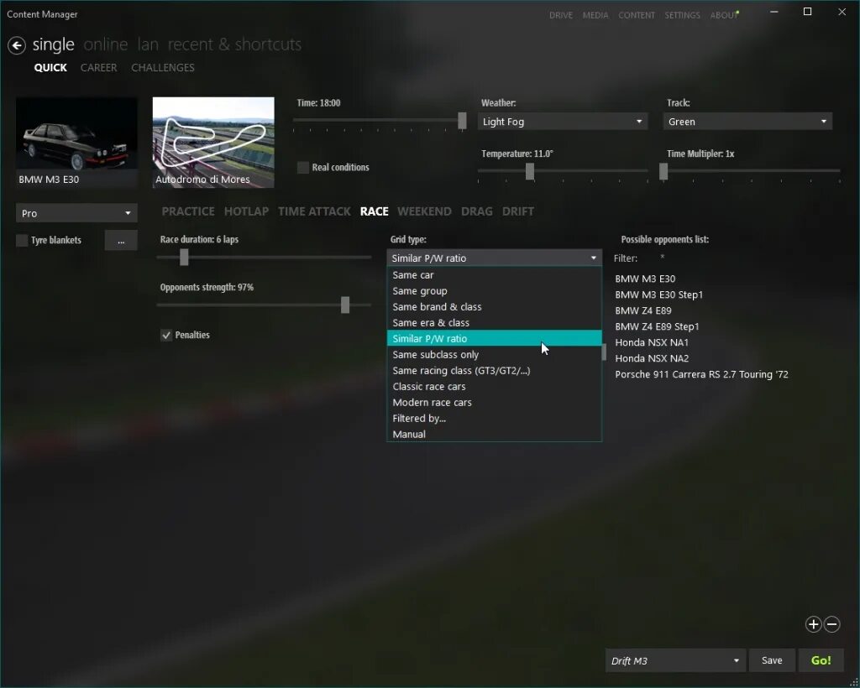Choose Same subclass only option
Image resolution: width=860 pixels, height=688 pixels.
click(x=494, y=354)
